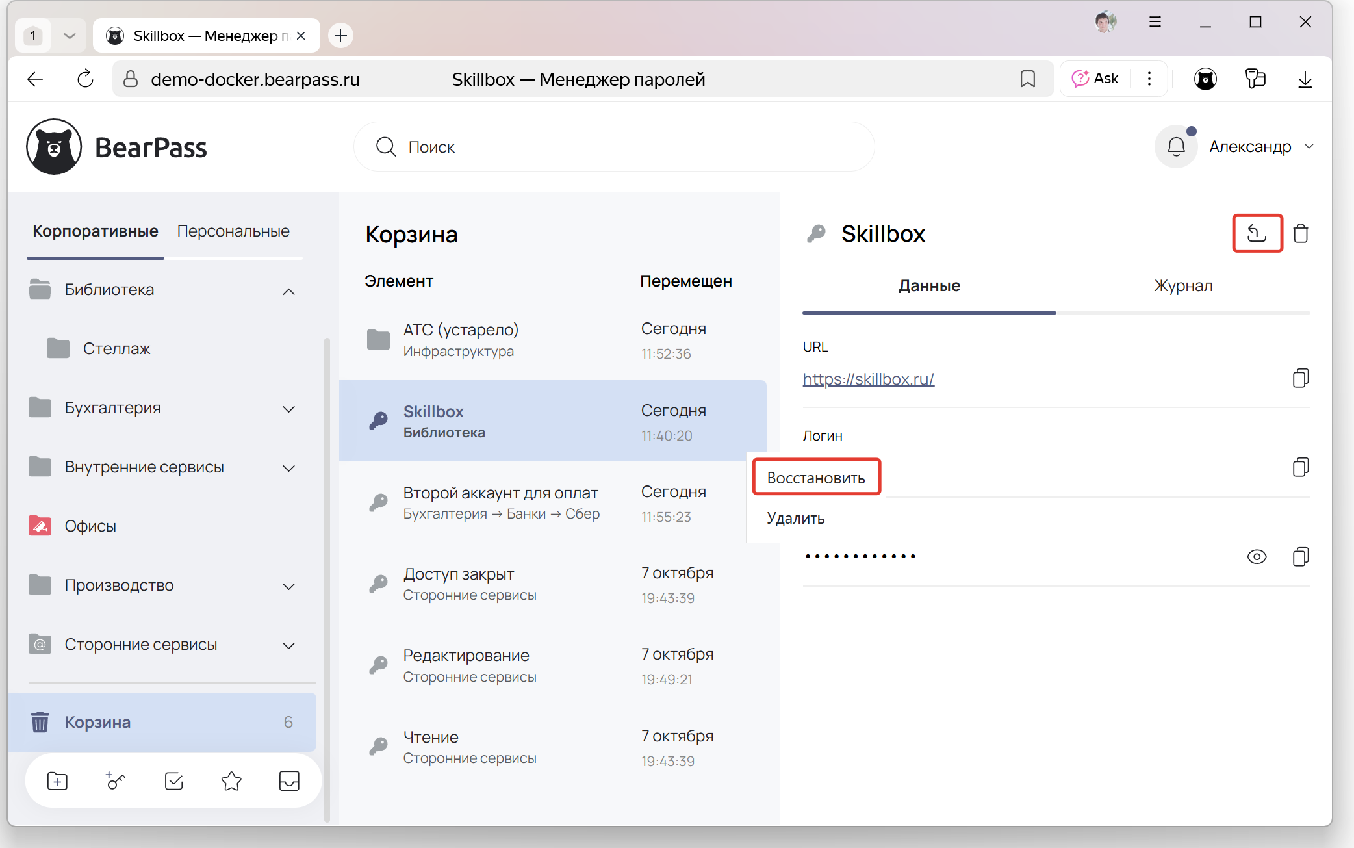Copy the password using its copy icon

tap(1300, 557)
